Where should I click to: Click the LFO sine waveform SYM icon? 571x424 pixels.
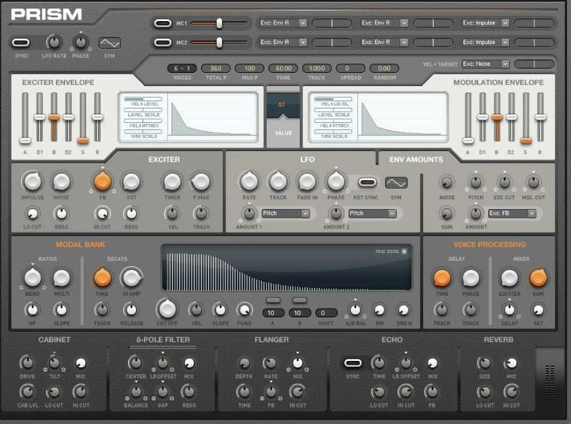click(x=396, y=183)
